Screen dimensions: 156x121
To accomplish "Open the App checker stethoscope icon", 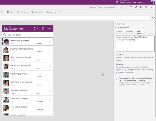I will [x=122, y=7].
